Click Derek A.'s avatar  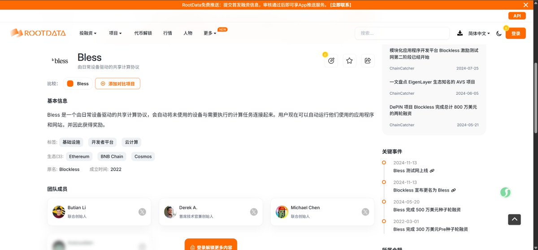pyautogui.click(x=170, y=212)
